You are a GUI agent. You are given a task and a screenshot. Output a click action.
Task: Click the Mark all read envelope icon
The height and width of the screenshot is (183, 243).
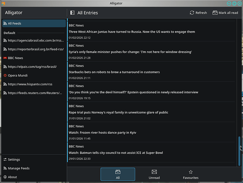(214, 13)
